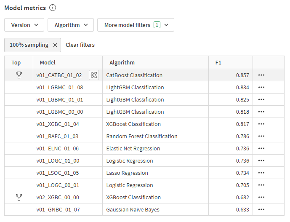Open more options for v01_CATBC_01_02
The image size is (290, 222).
(261, 75)
